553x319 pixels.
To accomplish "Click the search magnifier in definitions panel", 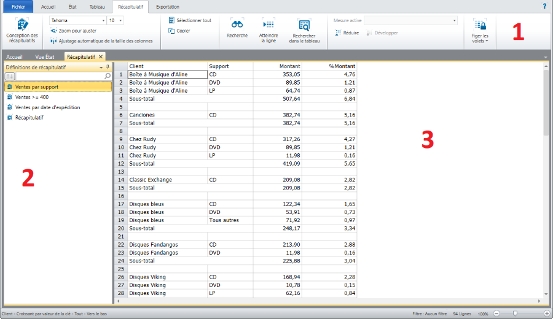I will tap(108, 76).
